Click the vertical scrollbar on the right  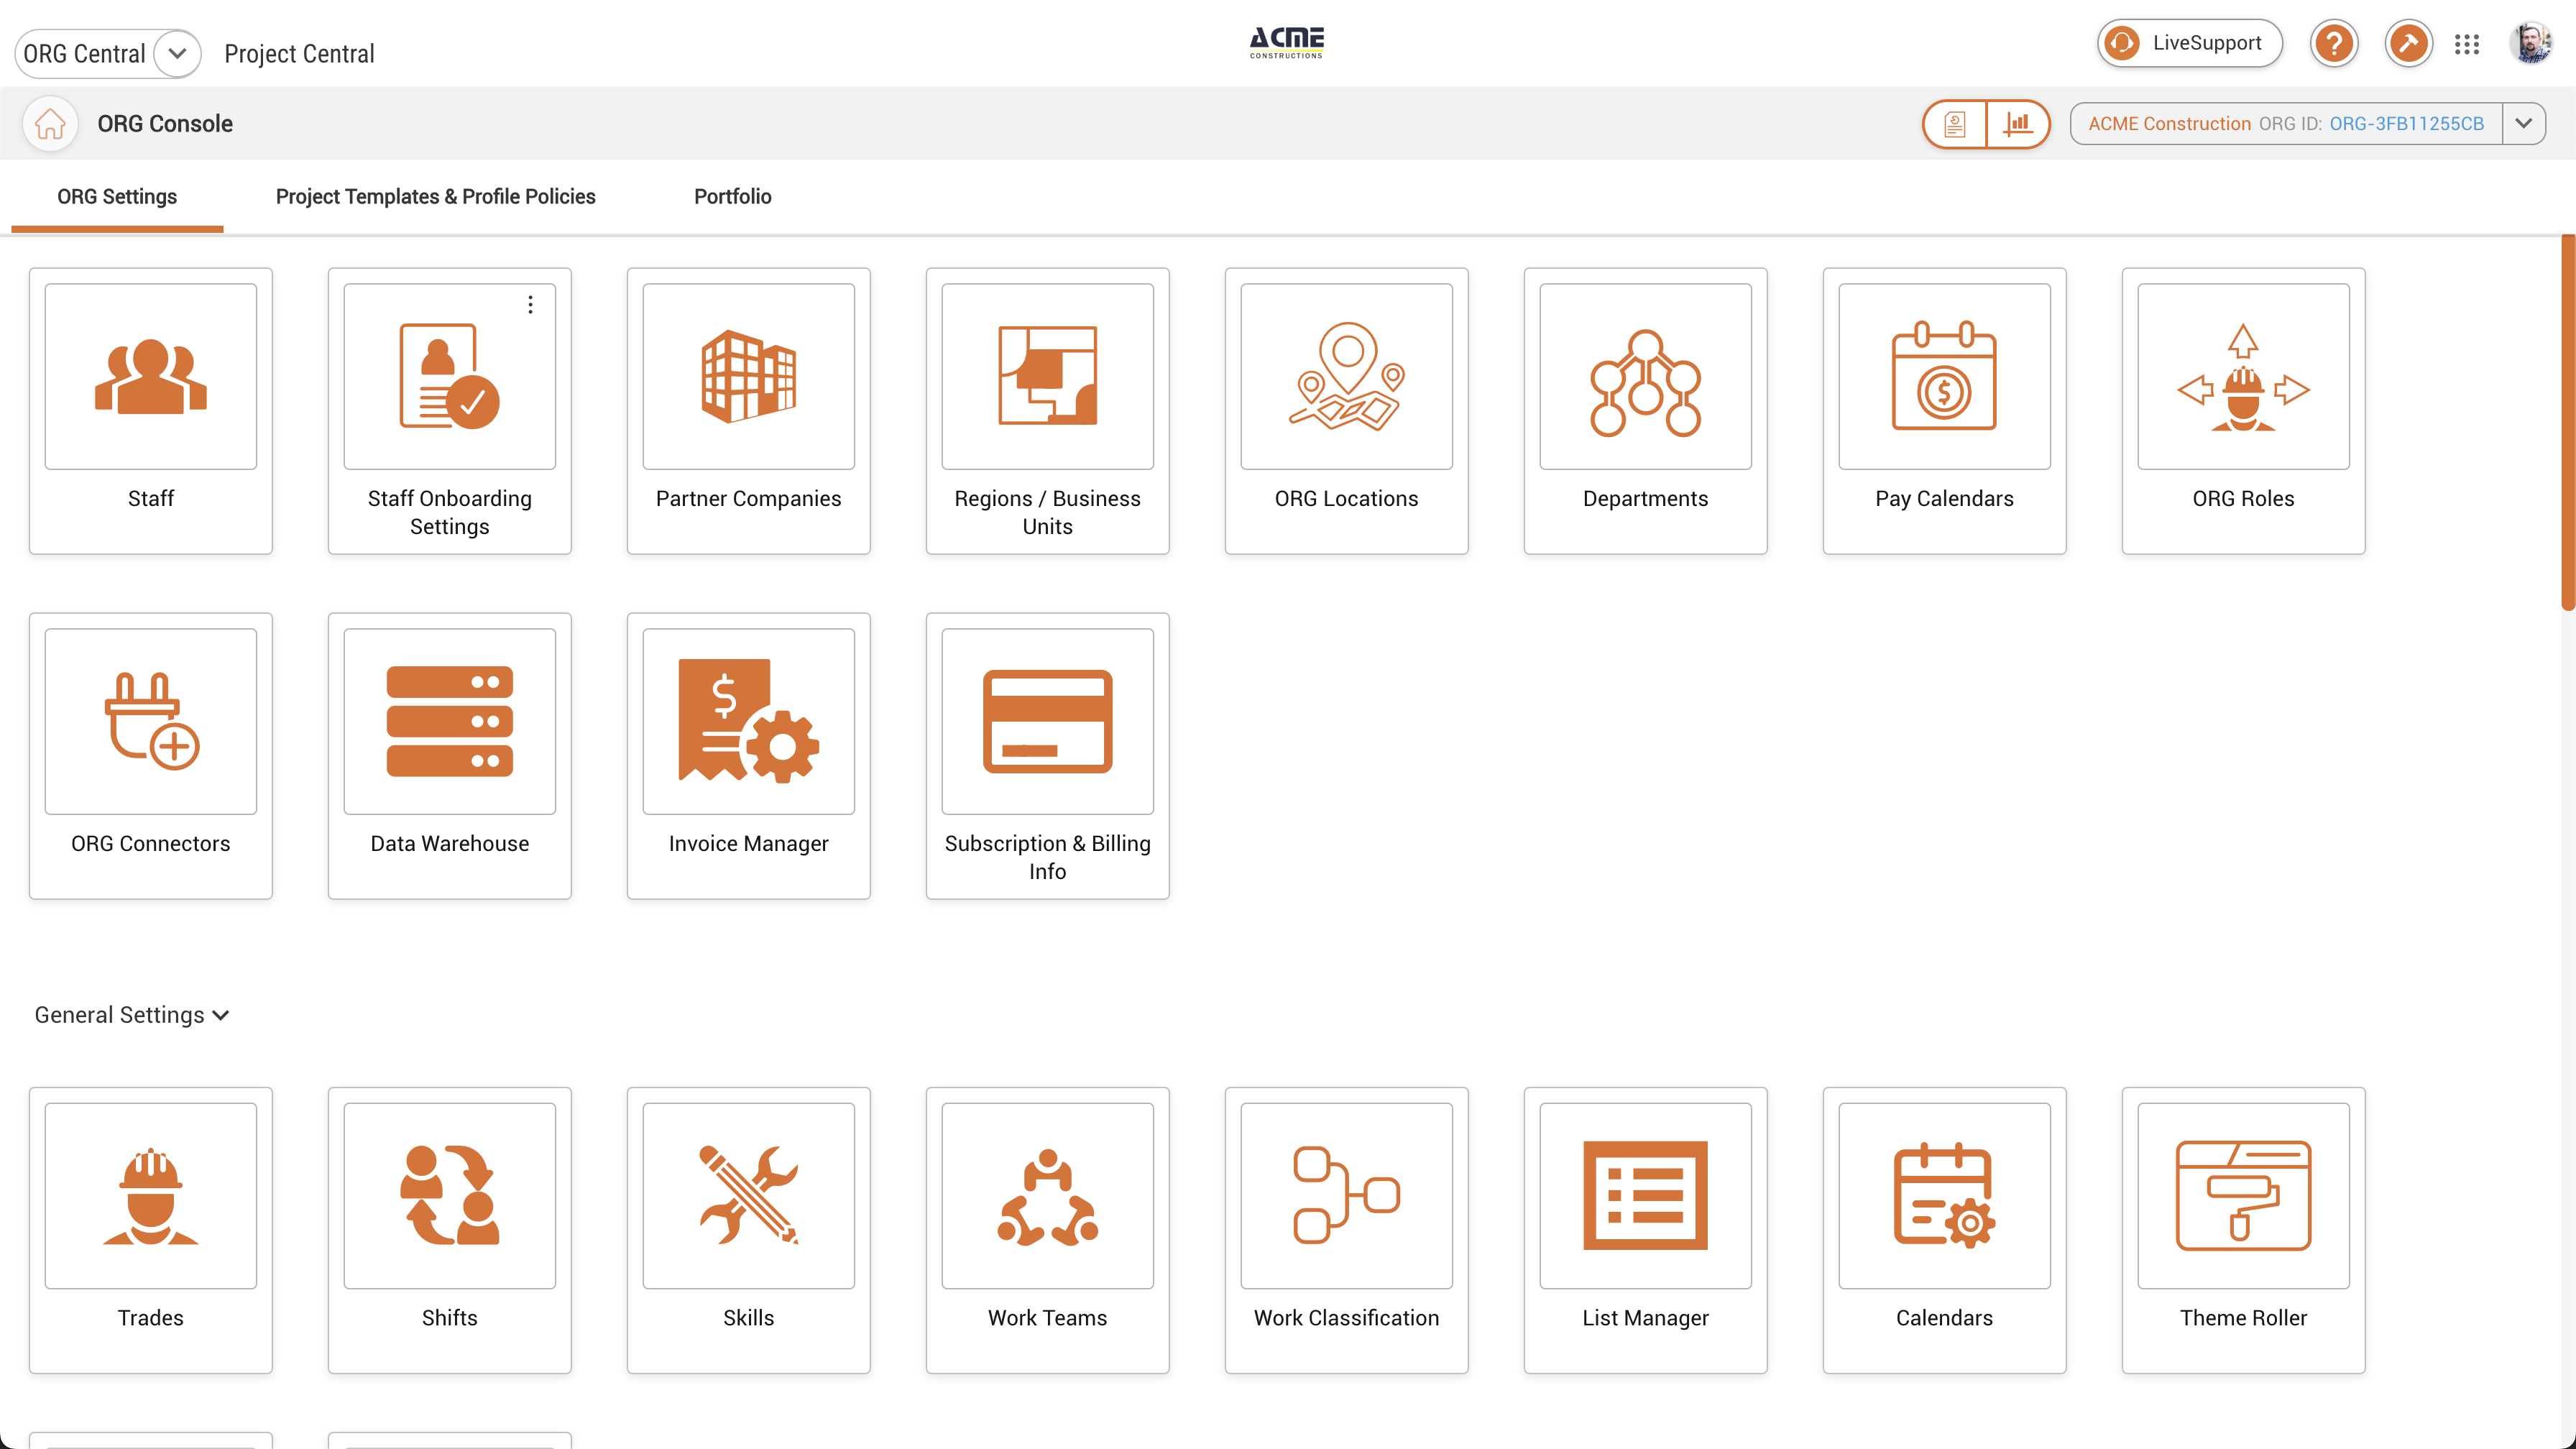point(2567,420)
